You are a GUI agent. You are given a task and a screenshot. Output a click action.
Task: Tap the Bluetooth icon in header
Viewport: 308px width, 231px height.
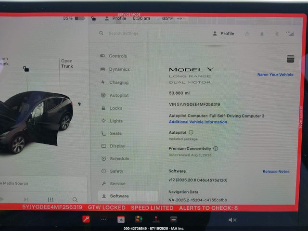point(277,34)
